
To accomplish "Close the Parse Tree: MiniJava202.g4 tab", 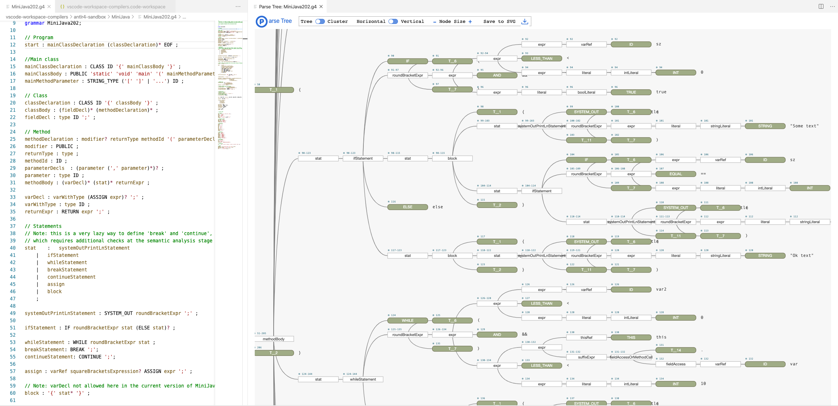I will 321,7.
